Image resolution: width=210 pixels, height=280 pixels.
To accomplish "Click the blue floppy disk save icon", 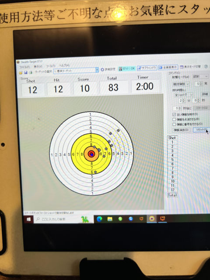I will pos(25,72).
